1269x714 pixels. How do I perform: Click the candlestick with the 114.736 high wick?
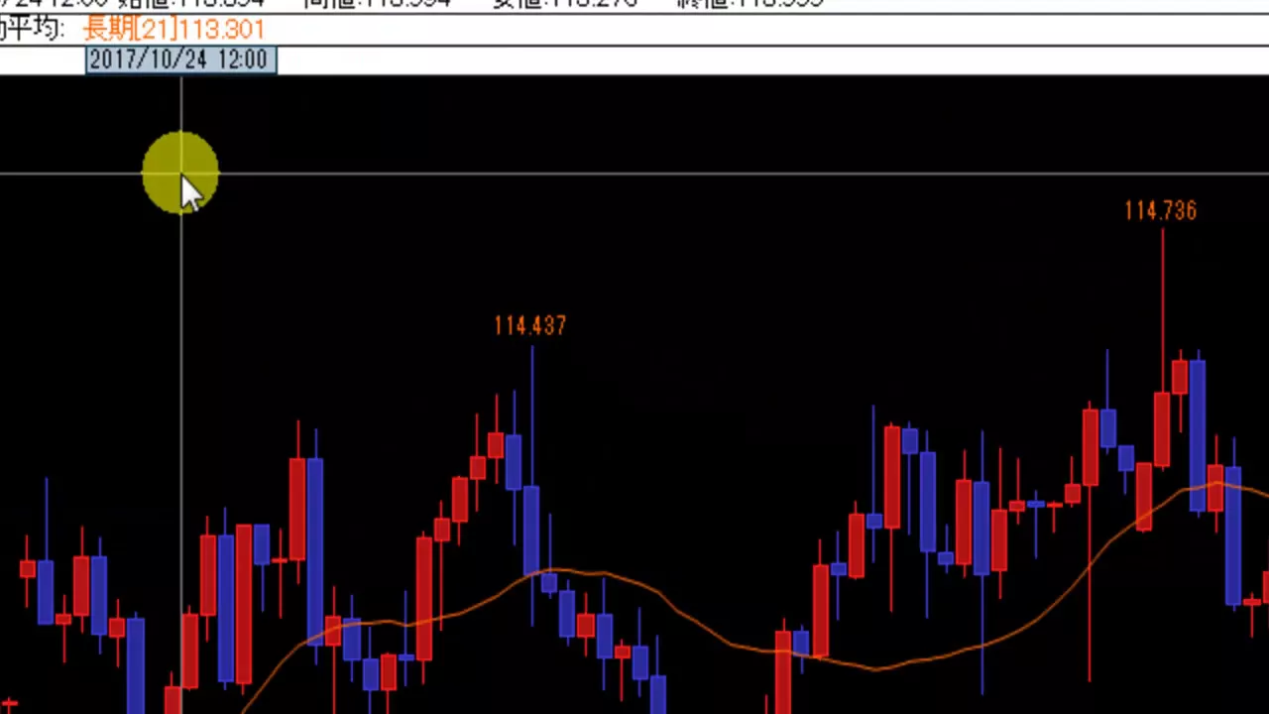click(x=1162, y=428)
